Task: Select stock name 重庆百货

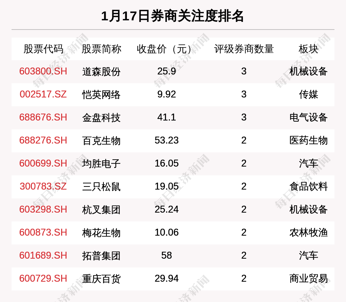Action: pyautogui.click(x=101, y=279)
